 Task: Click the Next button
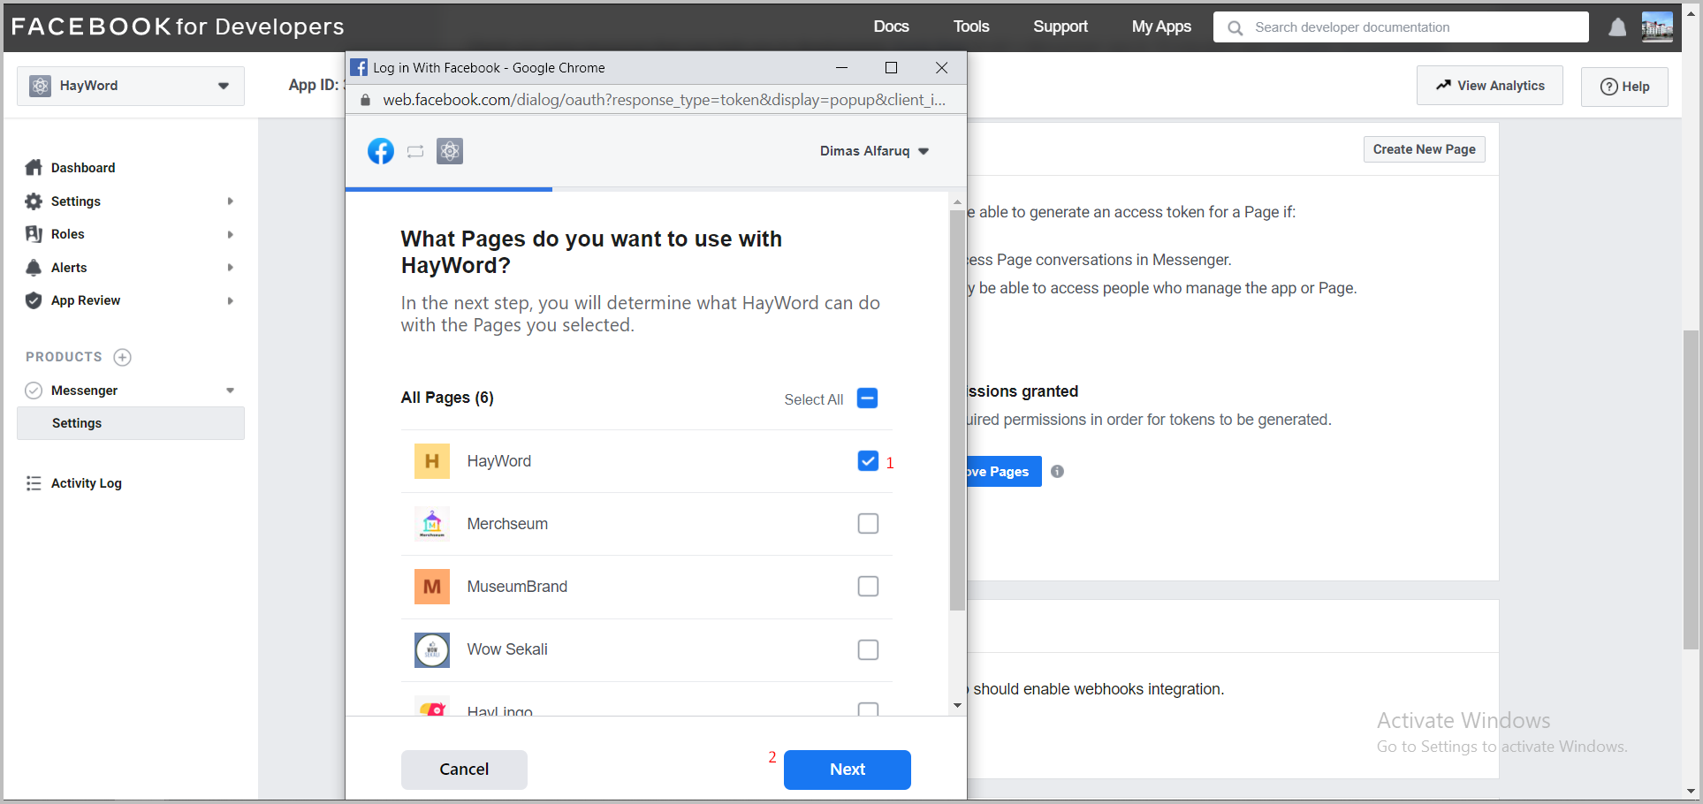tap(848, 770)
